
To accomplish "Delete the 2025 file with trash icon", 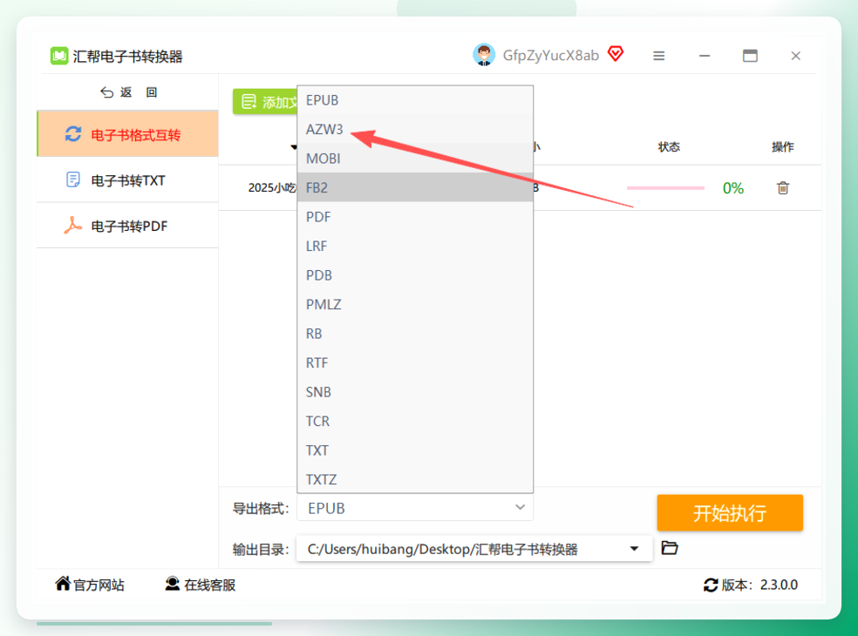I will click(x=783, y=188).
